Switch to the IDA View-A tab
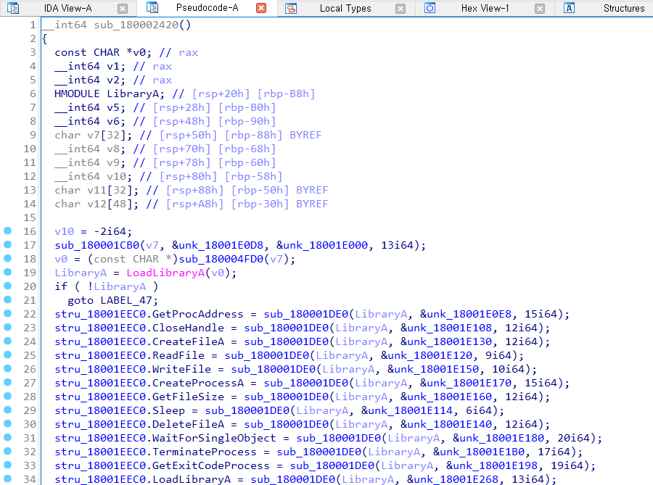 click(68, 8)
